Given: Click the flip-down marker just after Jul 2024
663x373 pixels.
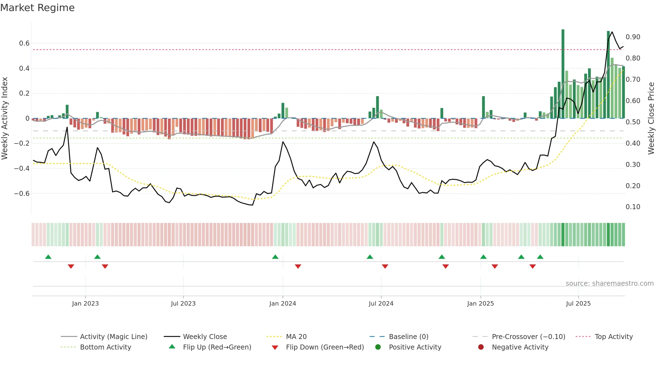Looking at the screenshot, I should click(385, 266).
